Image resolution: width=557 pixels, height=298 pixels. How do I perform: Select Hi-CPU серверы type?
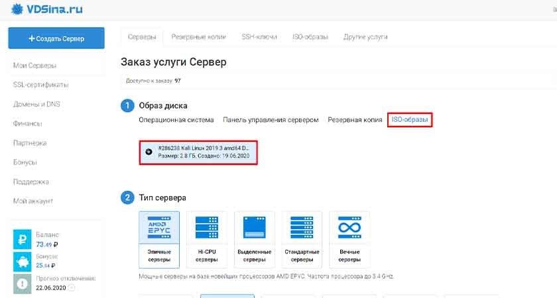click(x=206, y=240)
